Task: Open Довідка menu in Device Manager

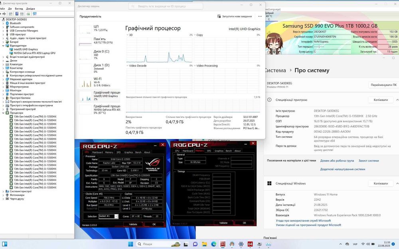Action: click(x=31, y=9)
